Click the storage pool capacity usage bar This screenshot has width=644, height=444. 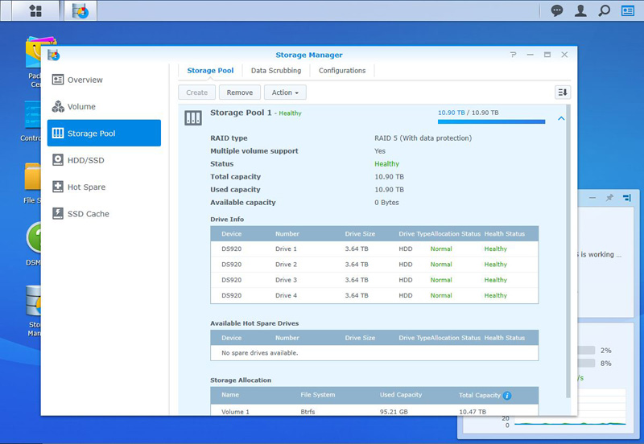(491, 122)
